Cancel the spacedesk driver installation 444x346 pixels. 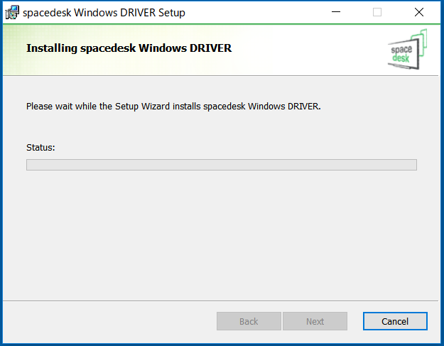coord(395,321)
